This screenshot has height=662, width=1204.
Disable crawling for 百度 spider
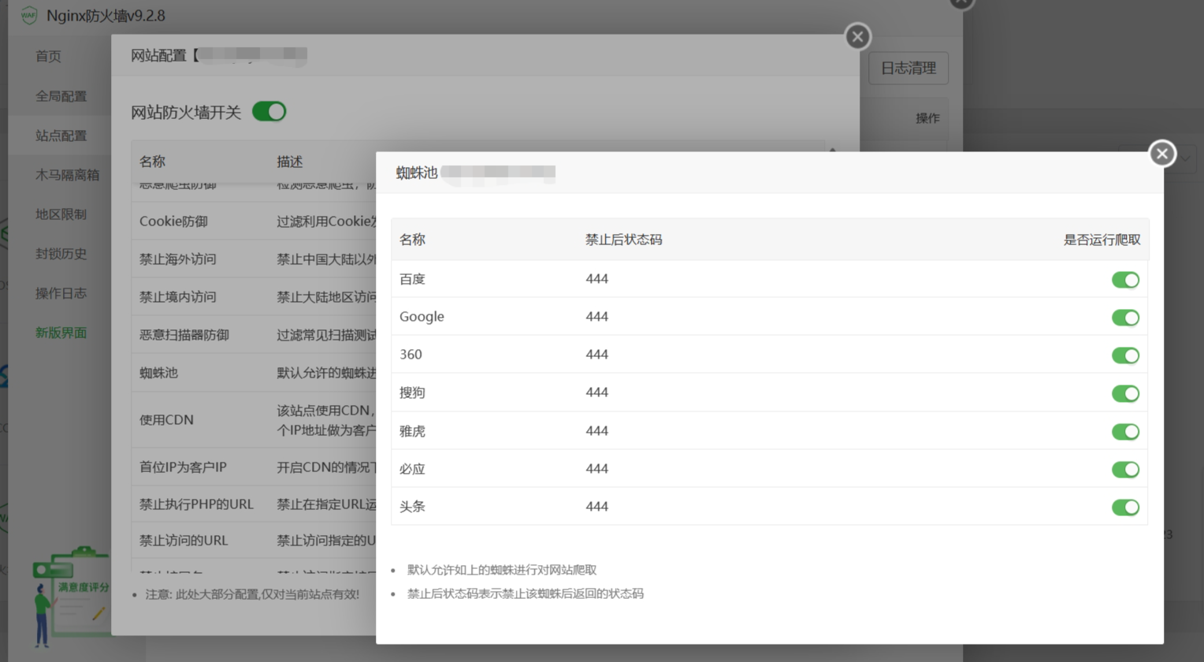click(1126, 279)
